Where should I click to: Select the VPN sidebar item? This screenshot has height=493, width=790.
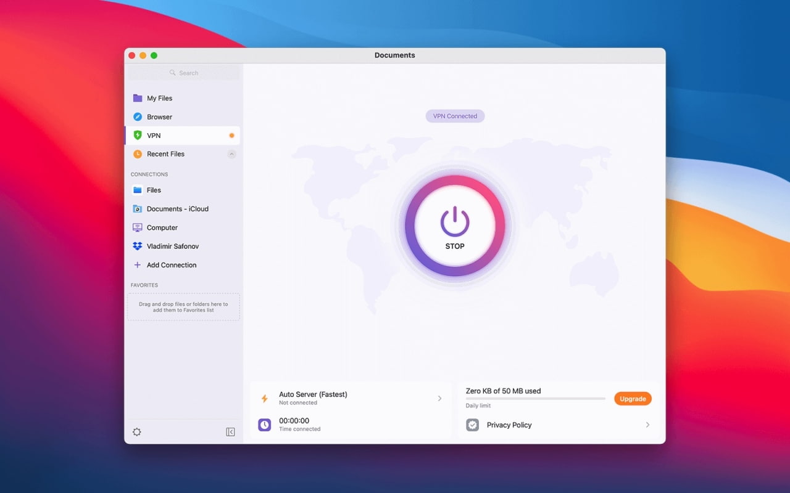[183, 136]
